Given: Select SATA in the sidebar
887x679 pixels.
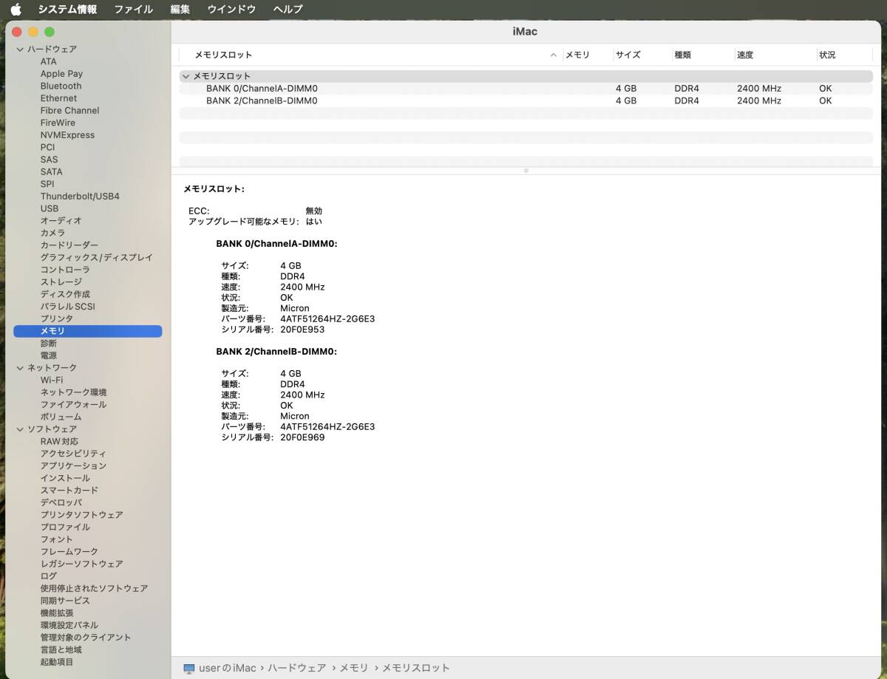Looking at the screenshot, I should 51,171.
